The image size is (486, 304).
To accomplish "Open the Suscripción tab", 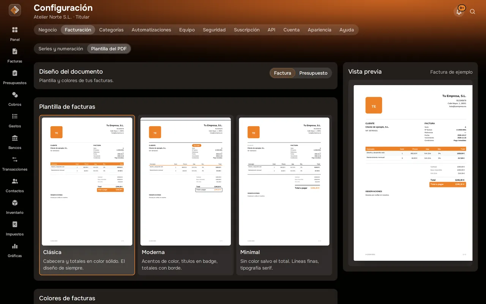I will pos(247,30).
